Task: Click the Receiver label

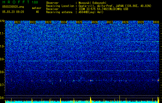Action: click(52, 9)
